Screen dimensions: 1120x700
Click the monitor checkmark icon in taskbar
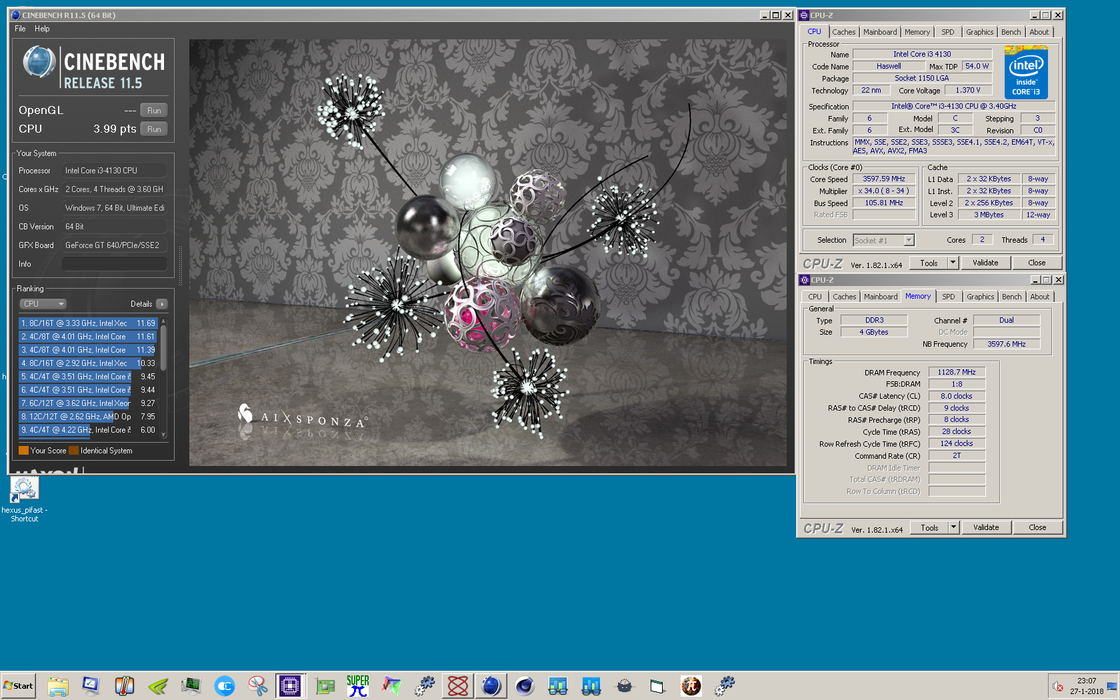91,686
